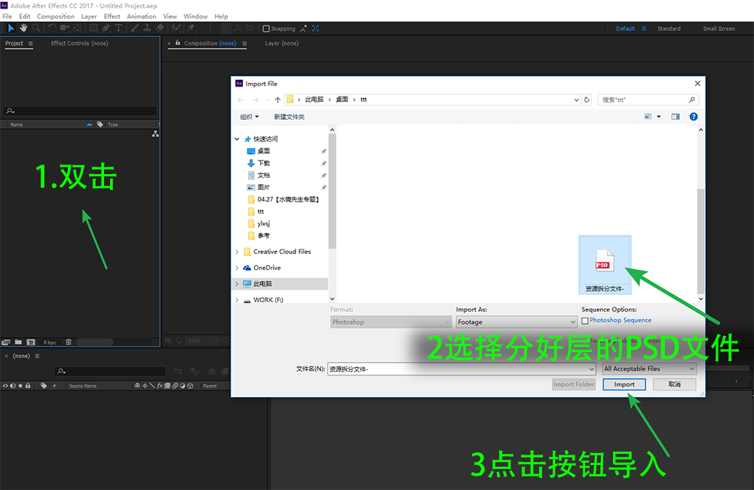This screenshot has height=490, width=754.
Task: Open the All Acceptable Files filter dropdown
Action: click(x=649, y=369)
